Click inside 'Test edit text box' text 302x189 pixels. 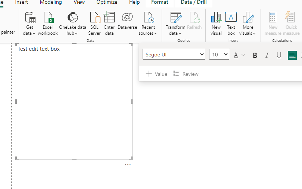point(39,49)
